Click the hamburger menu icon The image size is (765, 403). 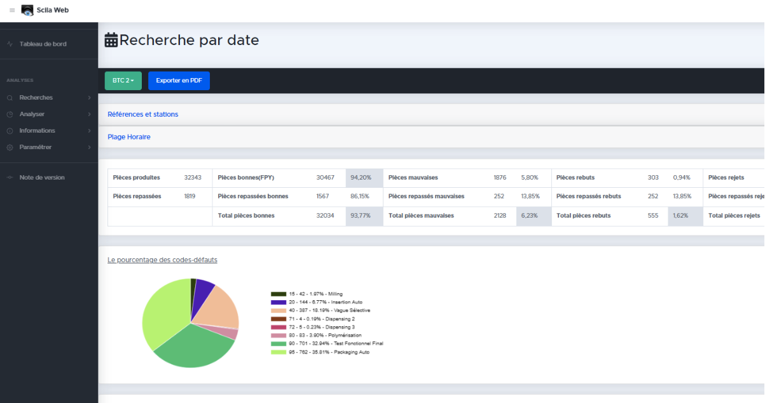[x=12, y=10]
